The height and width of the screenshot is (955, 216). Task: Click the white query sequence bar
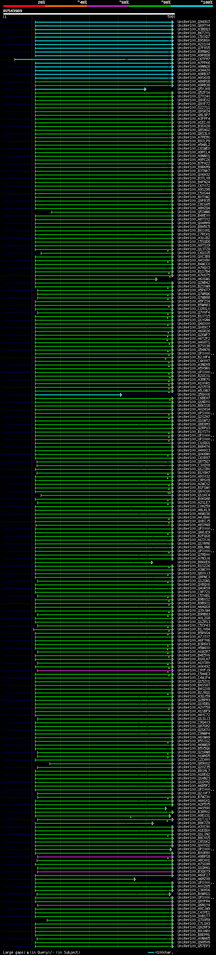(x=89, y=14)
